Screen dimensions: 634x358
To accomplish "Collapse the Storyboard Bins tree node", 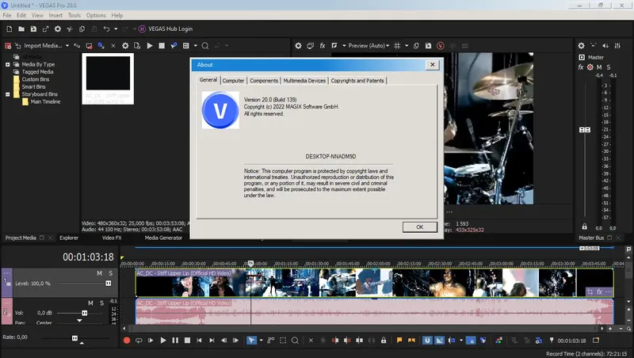I will [8, 94].
